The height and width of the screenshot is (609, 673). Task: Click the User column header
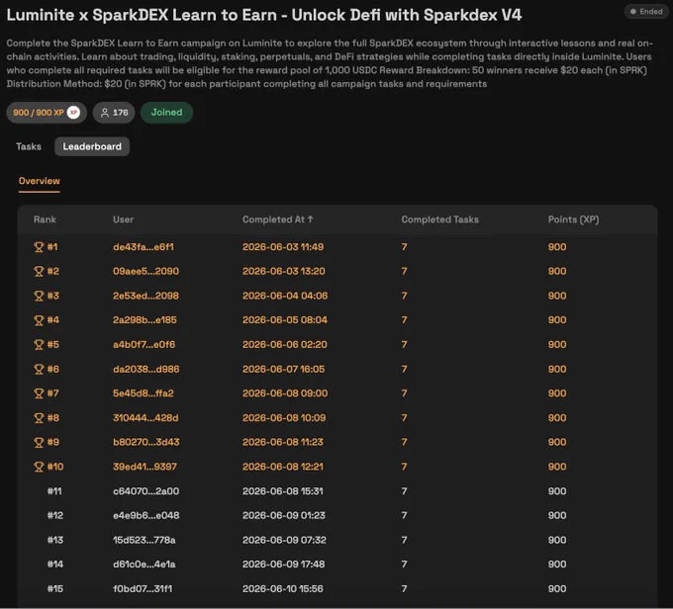(123, 219)
